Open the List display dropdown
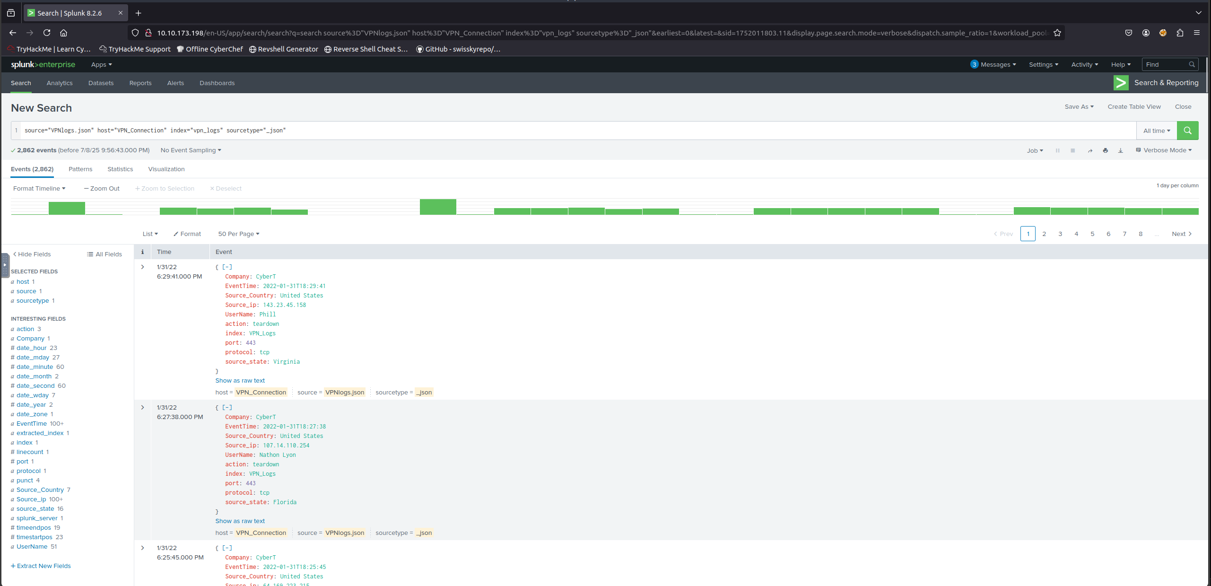The height and width of the screenshot is (586, 1211). pos(150,234)
